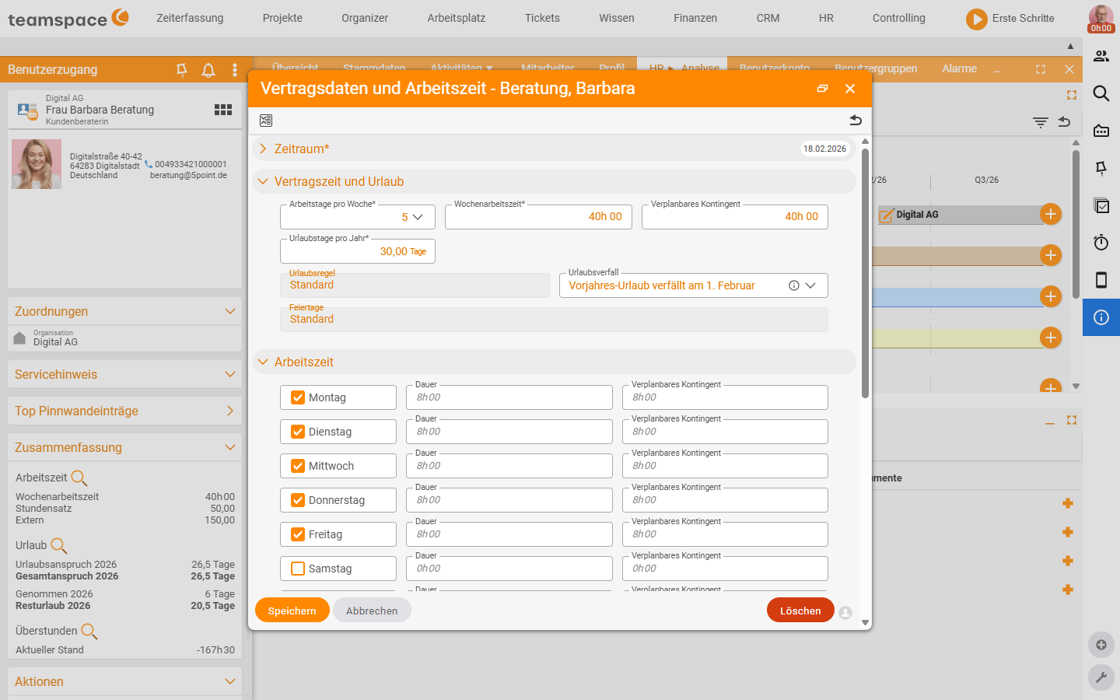Click the magnifier next to Arbeitszeit
The height and width of the screenshot is (700, 1120).
tap(79, 478)
